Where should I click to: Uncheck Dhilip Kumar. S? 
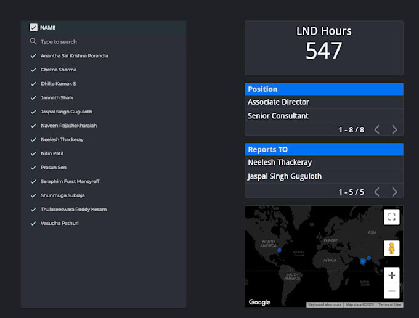(33, 84)
